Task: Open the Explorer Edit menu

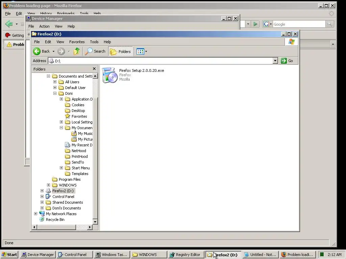Action: (x=48, y=42)
